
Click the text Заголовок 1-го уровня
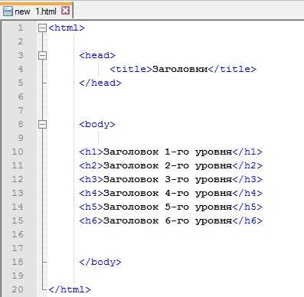pos(168,152)
